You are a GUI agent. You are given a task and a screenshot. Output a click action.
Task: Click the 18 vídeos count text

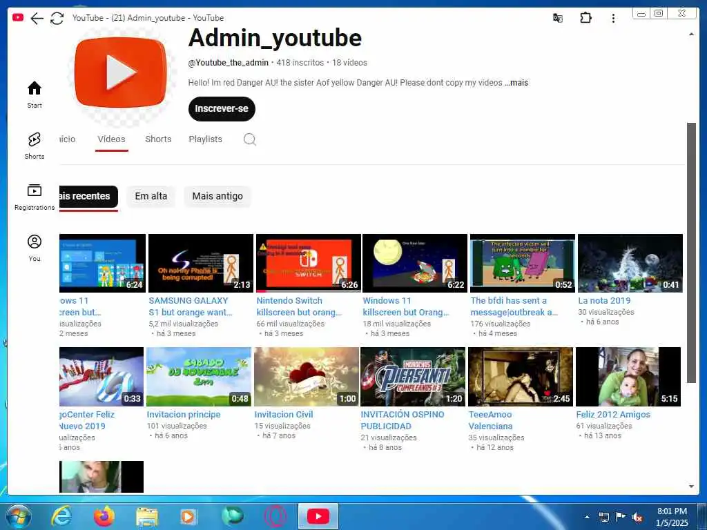click(x=349, y=63)
